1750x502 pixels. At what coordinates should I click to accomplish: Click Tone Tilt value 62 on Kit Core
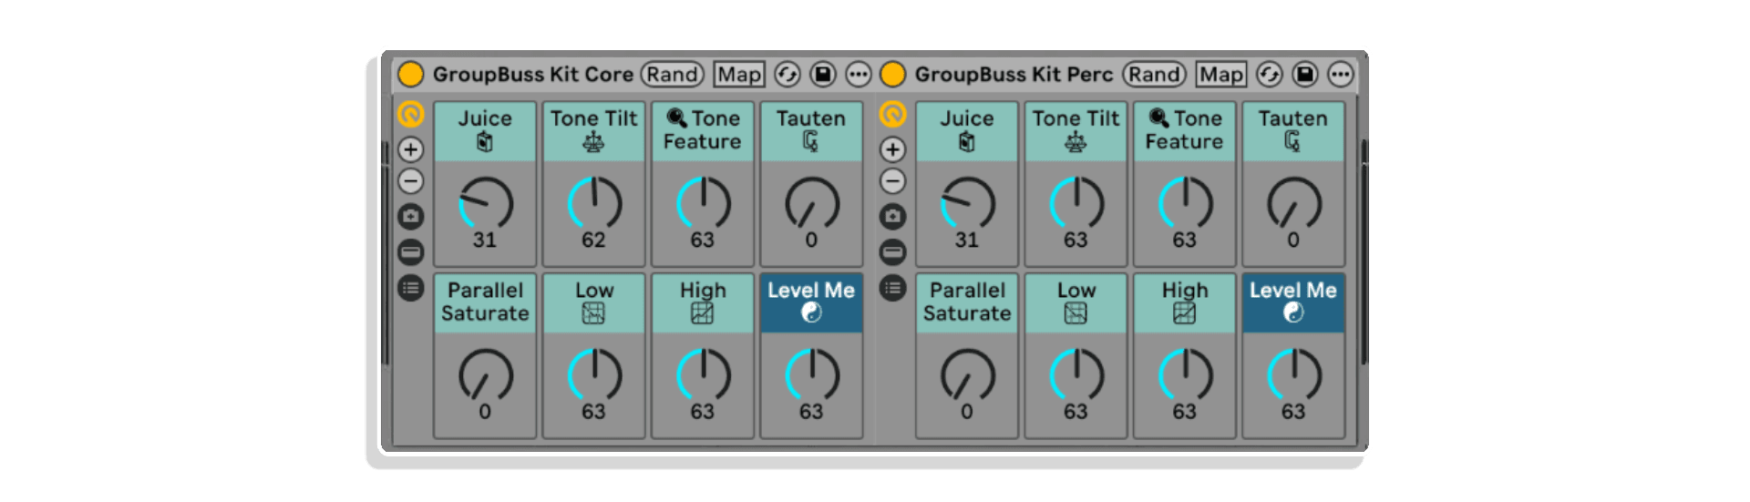(x=593, y=240)
